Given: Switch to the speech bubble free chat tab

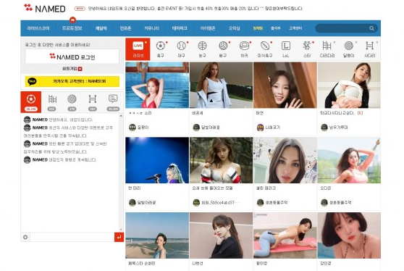Looking at the screenshot, I should [113, 99].
